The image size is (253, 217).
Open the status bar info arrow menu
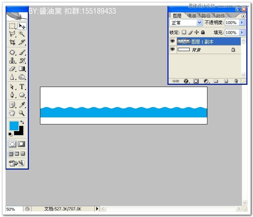97,209
